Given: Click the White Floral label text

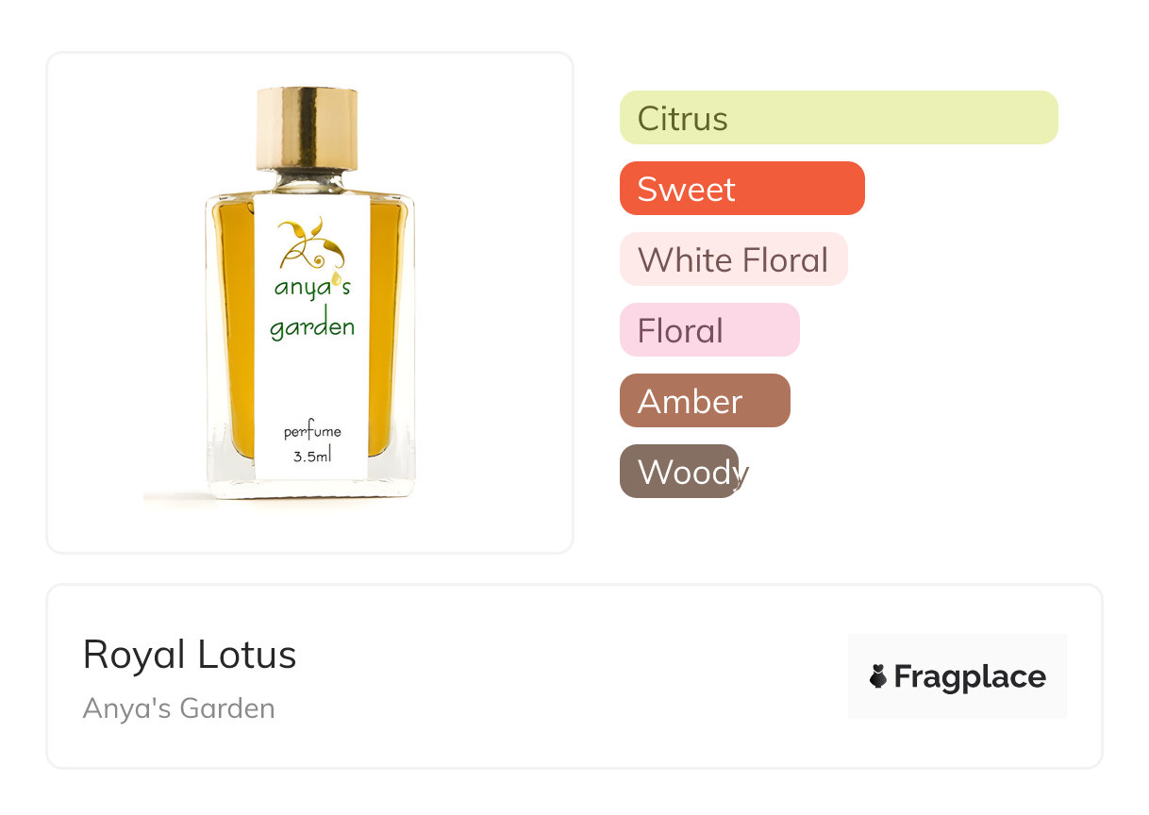Looking at the screenshot, I should 733,260.
